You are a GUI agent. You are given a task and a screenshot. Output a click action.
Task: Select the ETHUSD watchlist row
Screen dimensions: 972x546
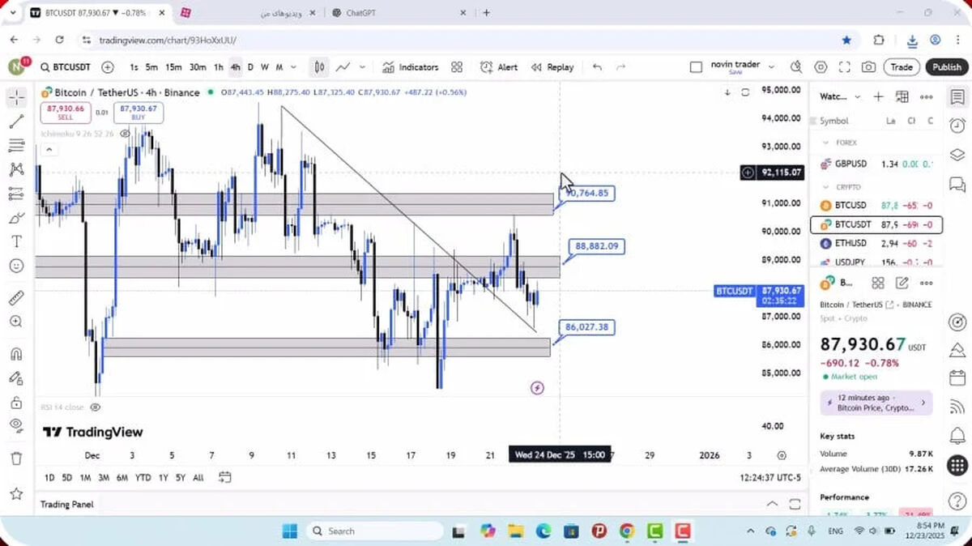(x=876, y=243)
